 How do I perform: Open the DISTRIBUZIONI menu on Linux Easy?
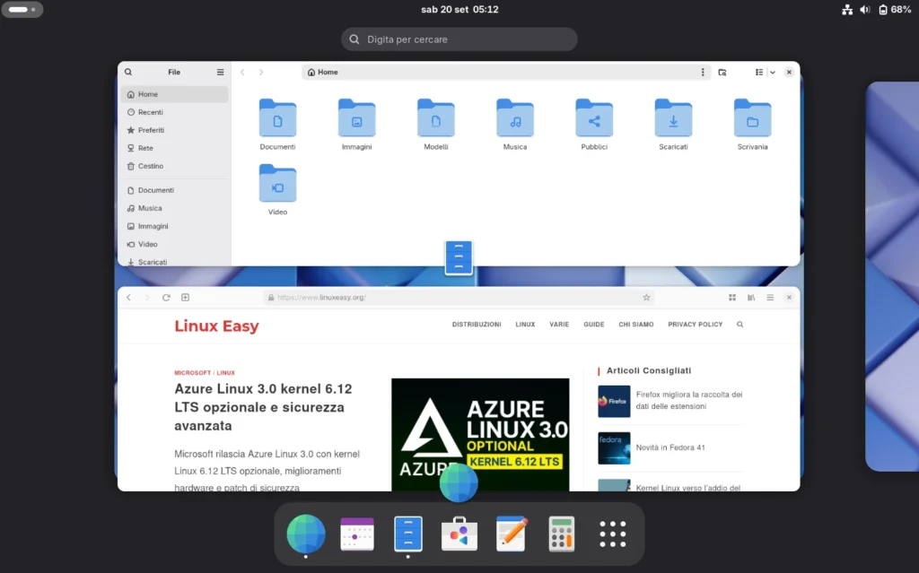coord(477,325)
